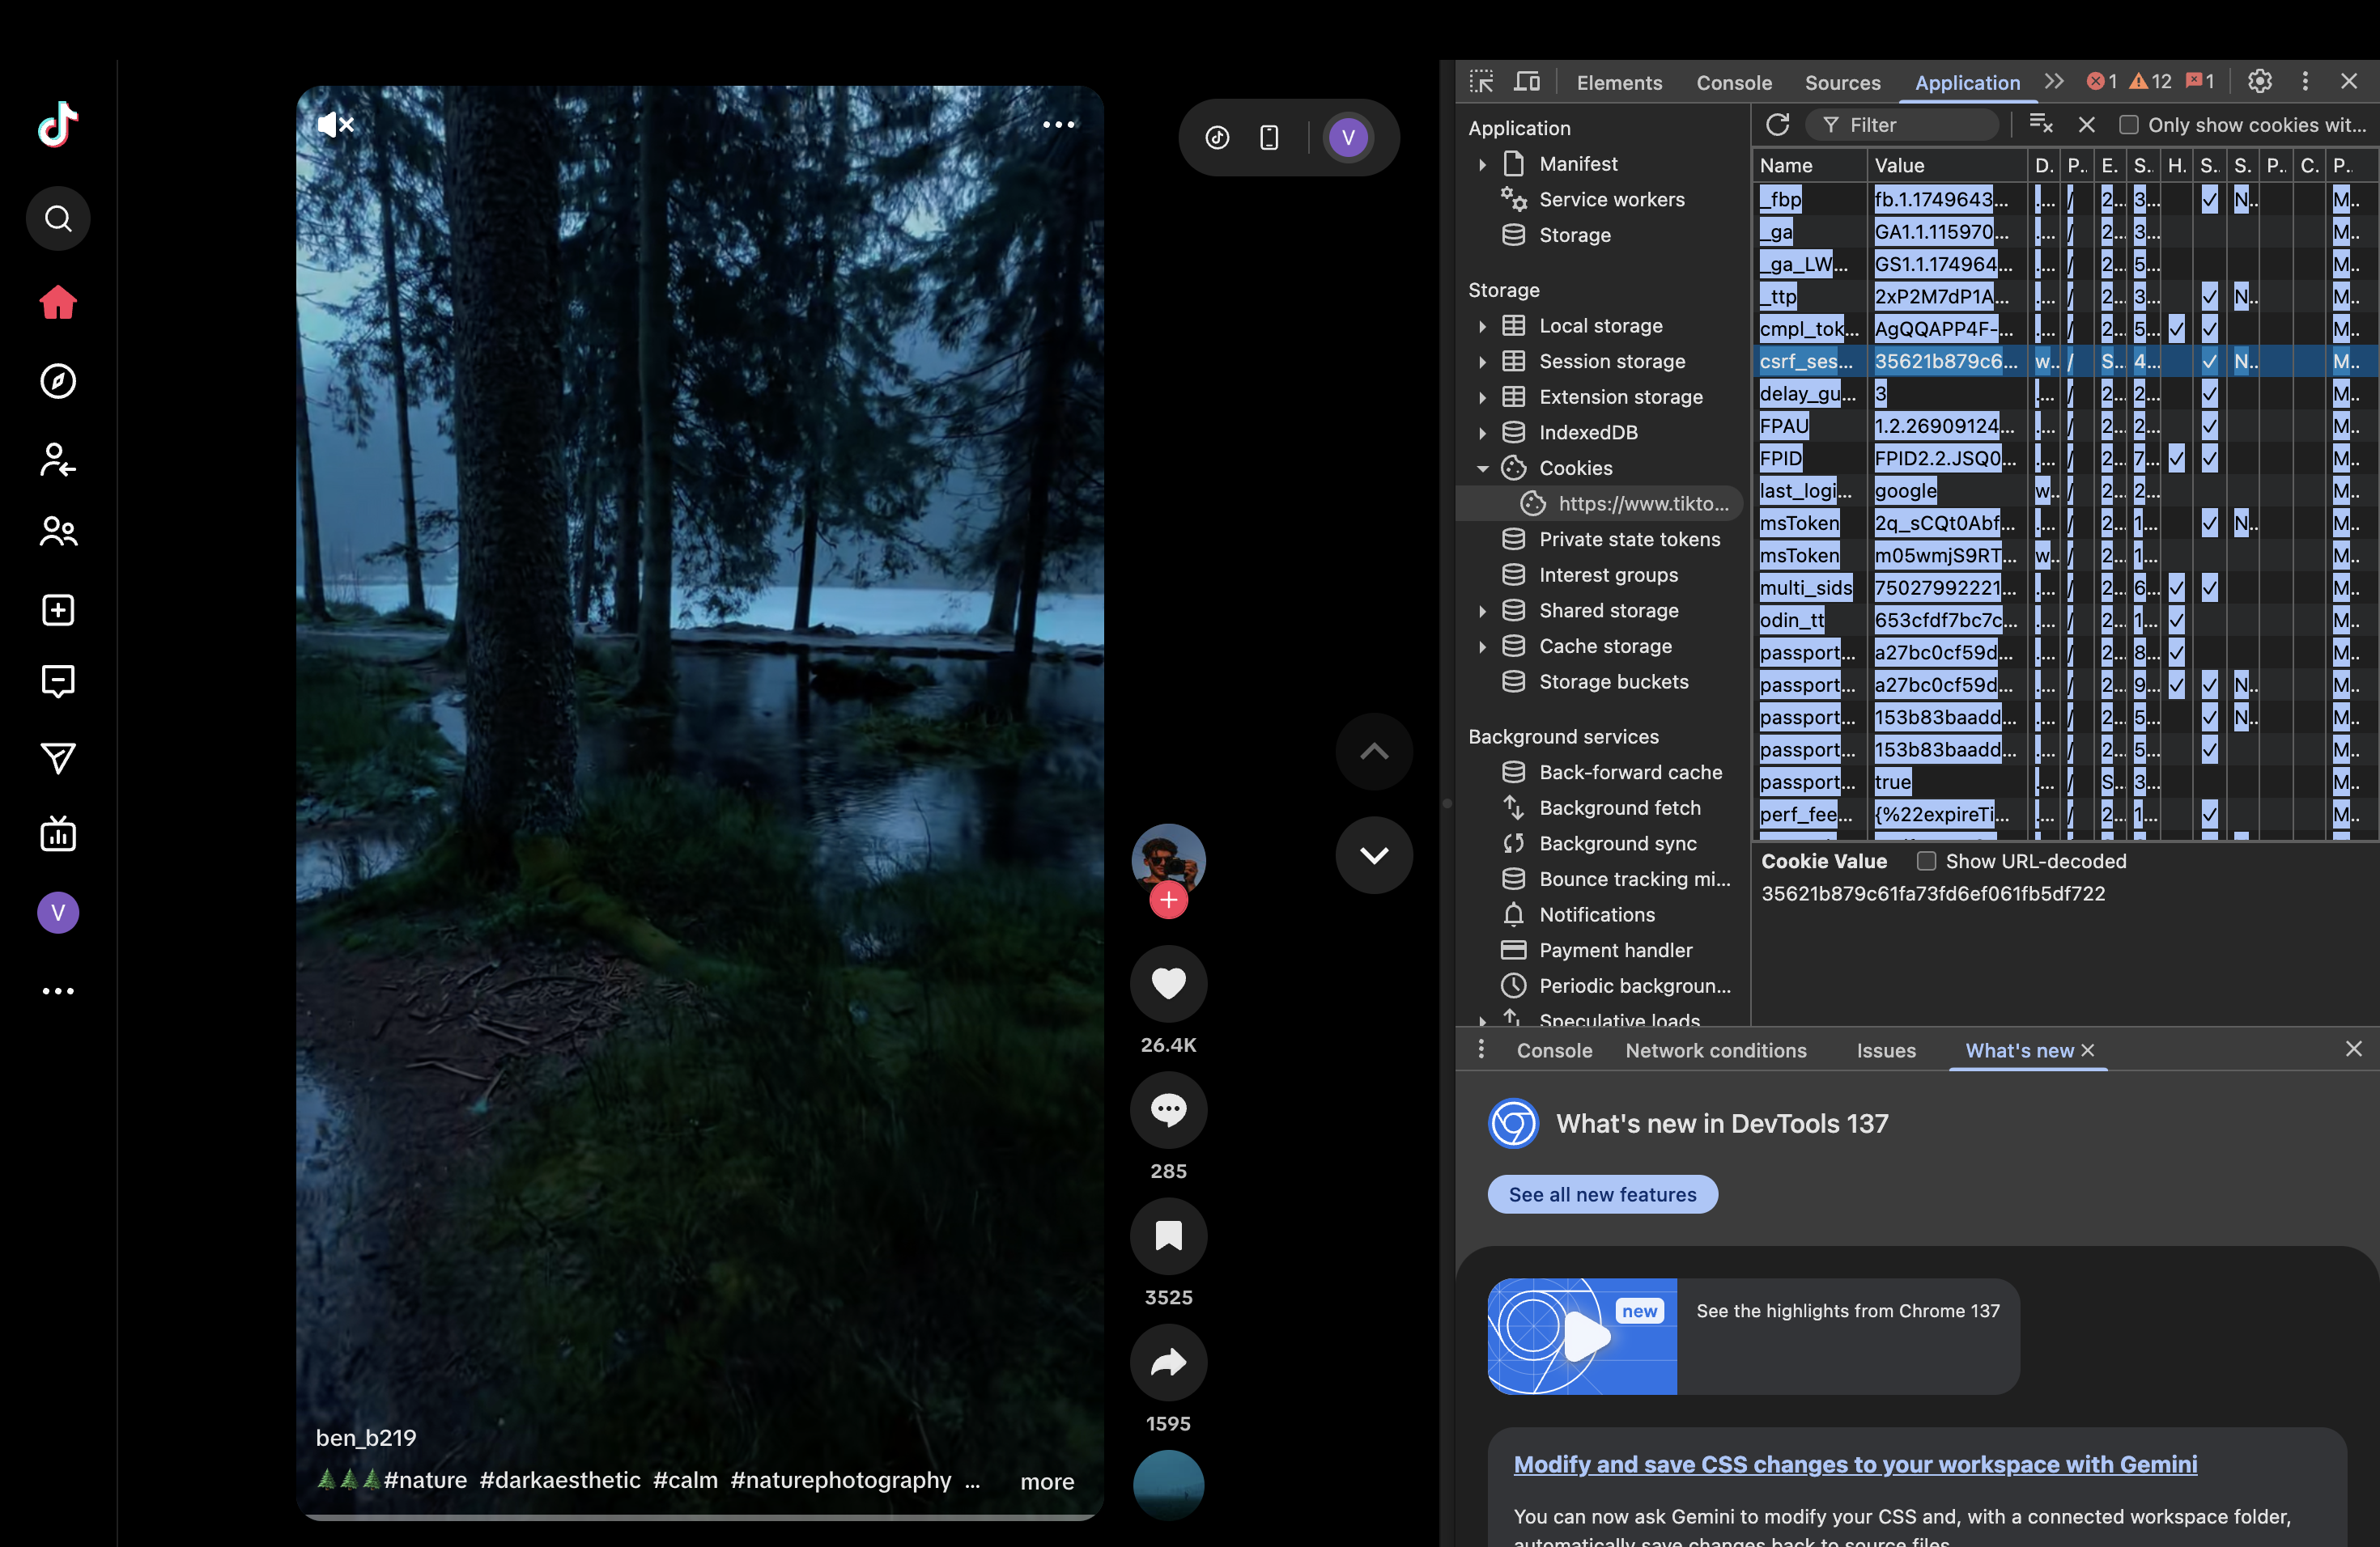Open Network conditions drawer tab
The width and height of the screenshot is (2380, 1547).
pyautogui.click(x=1715, y=1050)
